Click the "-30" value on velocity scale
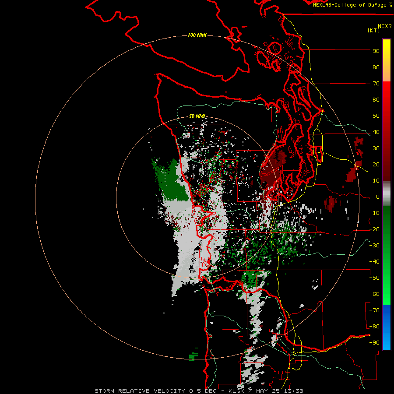The height and width of the screenshot is (394, 394). coord(374,246)
